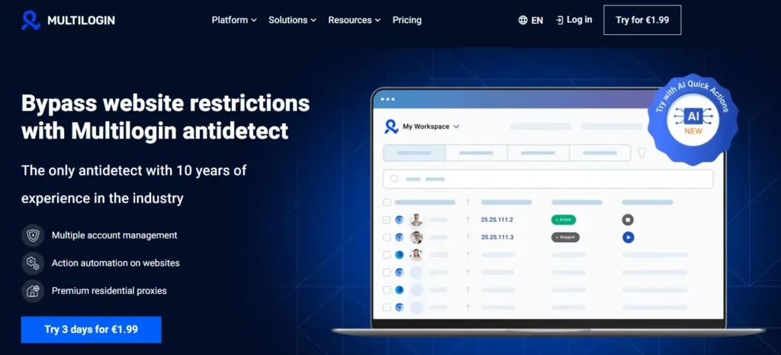Image resolution: width=781 pixels, height=355 pixels.
Task: Click the Log in link
Action: tap(574, 20)
